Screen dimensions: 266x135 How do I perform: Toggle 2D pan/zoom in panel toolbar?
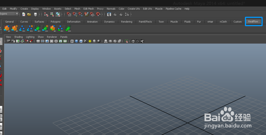pos(27,41)
